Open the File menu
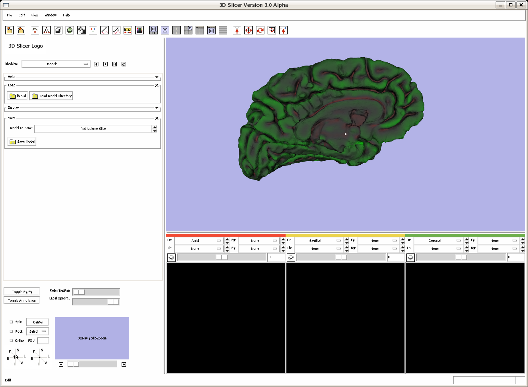The width and height of the screenshot is (528, 387). point(9,15)
